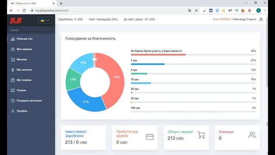Open Новини in the sidebar

click(21, 90)
